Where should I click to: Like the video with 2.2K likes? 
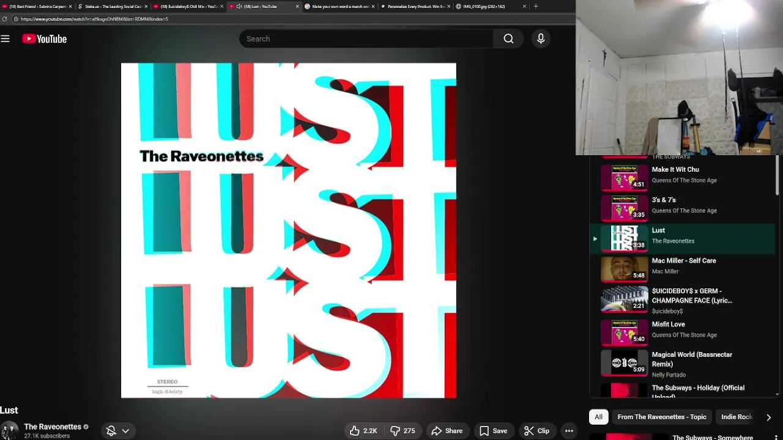(363, 431)
